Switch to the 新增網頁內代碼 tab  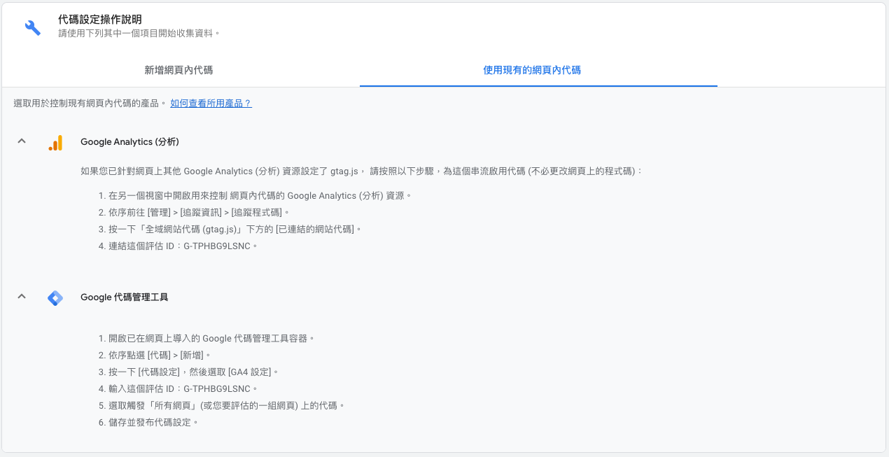pyautogui.click(x=178, y=70)
